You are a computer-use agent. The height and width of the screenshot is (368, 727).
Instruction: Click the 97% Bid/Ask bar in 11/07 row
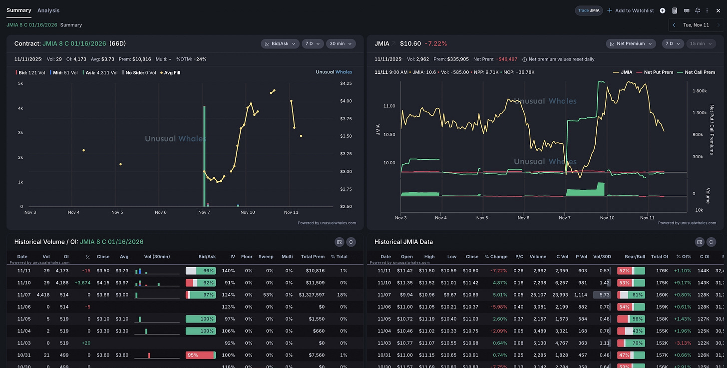coord(201,295)
